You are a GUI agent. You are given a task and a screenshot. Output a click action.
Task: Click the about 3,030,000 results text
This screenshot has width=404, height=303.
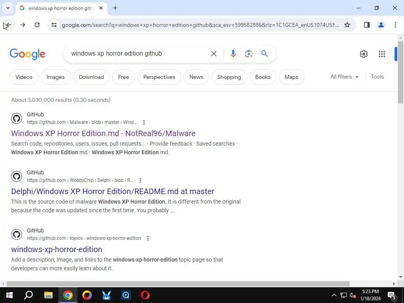point(61,100)
